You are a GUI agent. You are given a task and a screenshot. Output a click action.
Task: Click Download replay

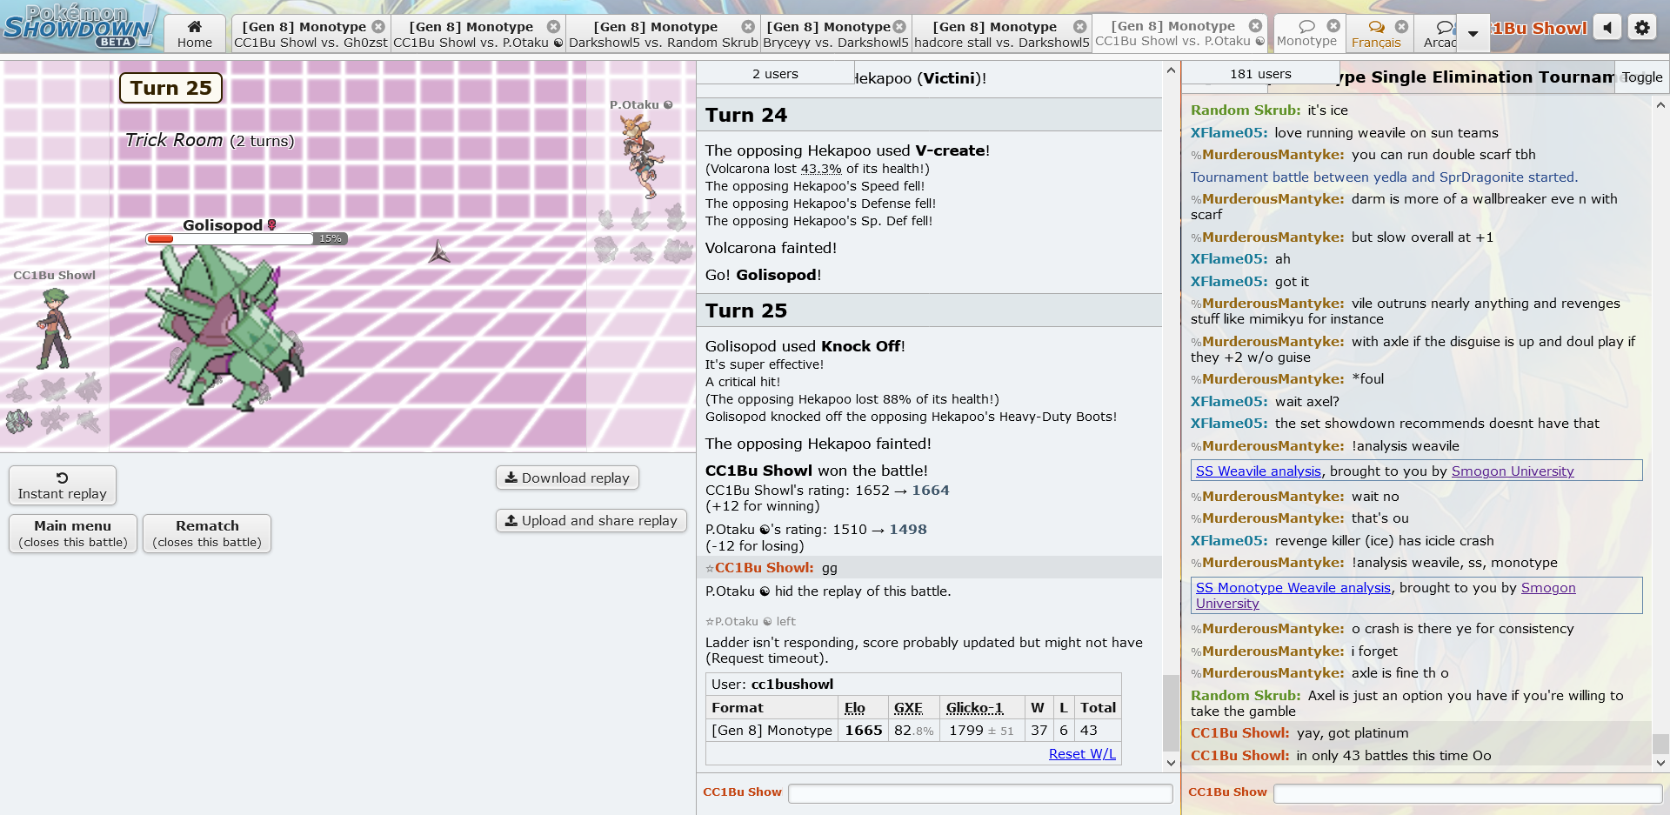tap(567, 478)
